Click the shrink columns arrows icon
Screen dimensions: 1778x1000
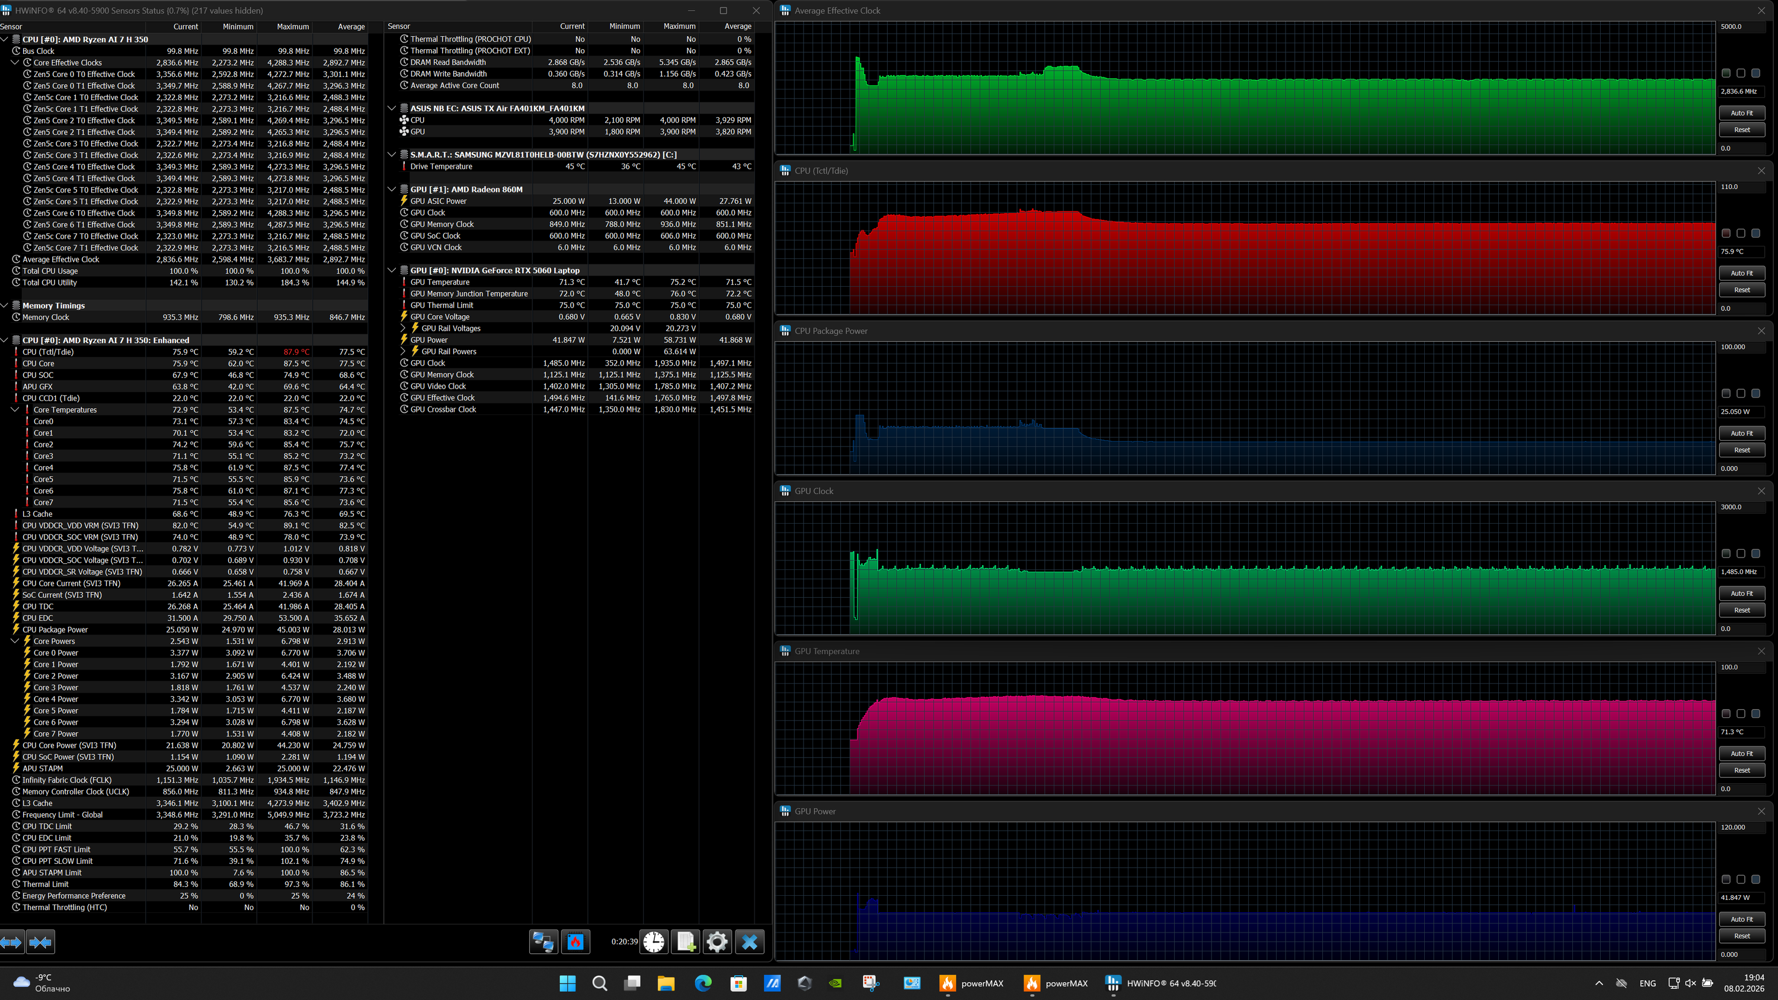[x=41, y=942]
